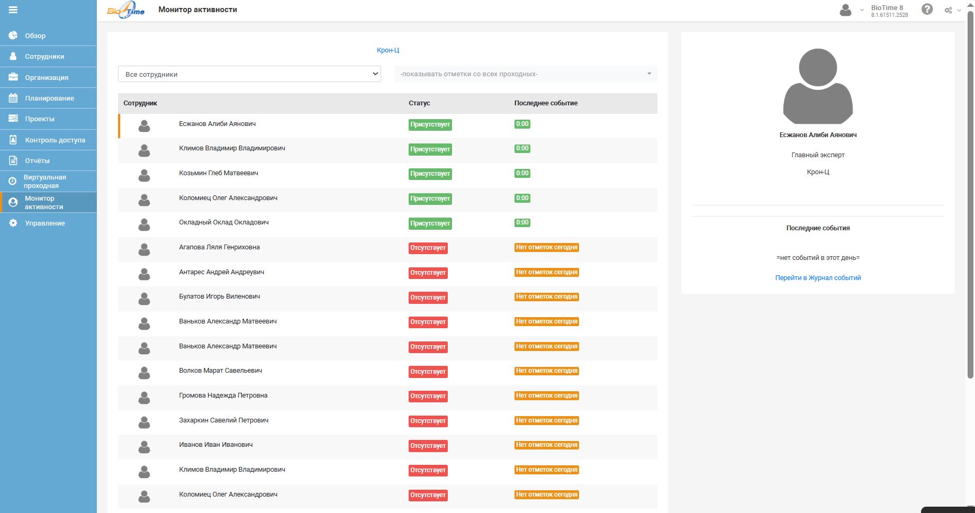Click the Крон-Ц link above filters
975x513 pixels.
(x=388, y=50)
